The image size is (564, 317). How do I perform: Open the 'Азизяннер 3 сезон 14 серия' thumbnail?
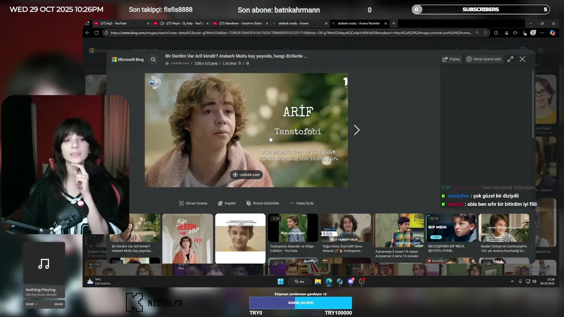click(x=399, y=236)
